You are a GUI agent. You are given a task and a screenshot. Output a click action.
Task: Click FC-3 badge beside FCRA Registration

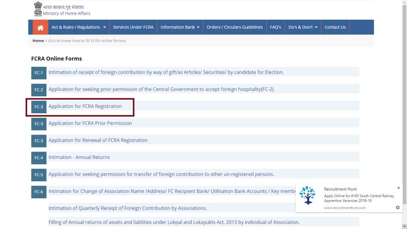point(39,107)
